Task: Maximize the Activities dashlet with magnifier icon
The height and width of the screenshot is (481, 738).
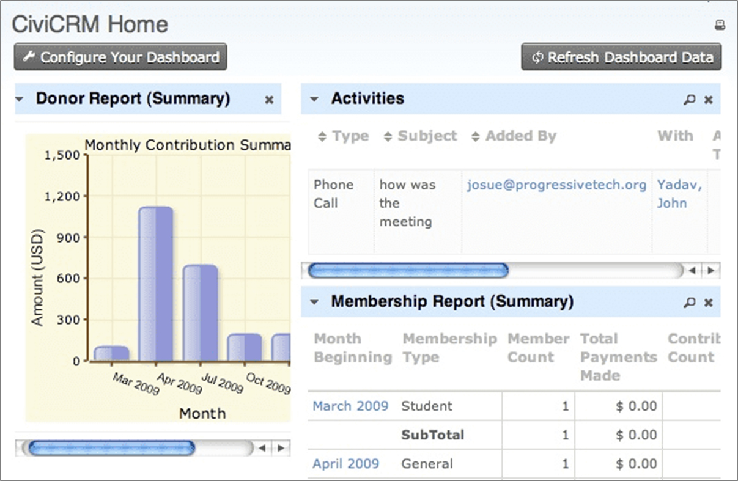Action: click(690, 100)
